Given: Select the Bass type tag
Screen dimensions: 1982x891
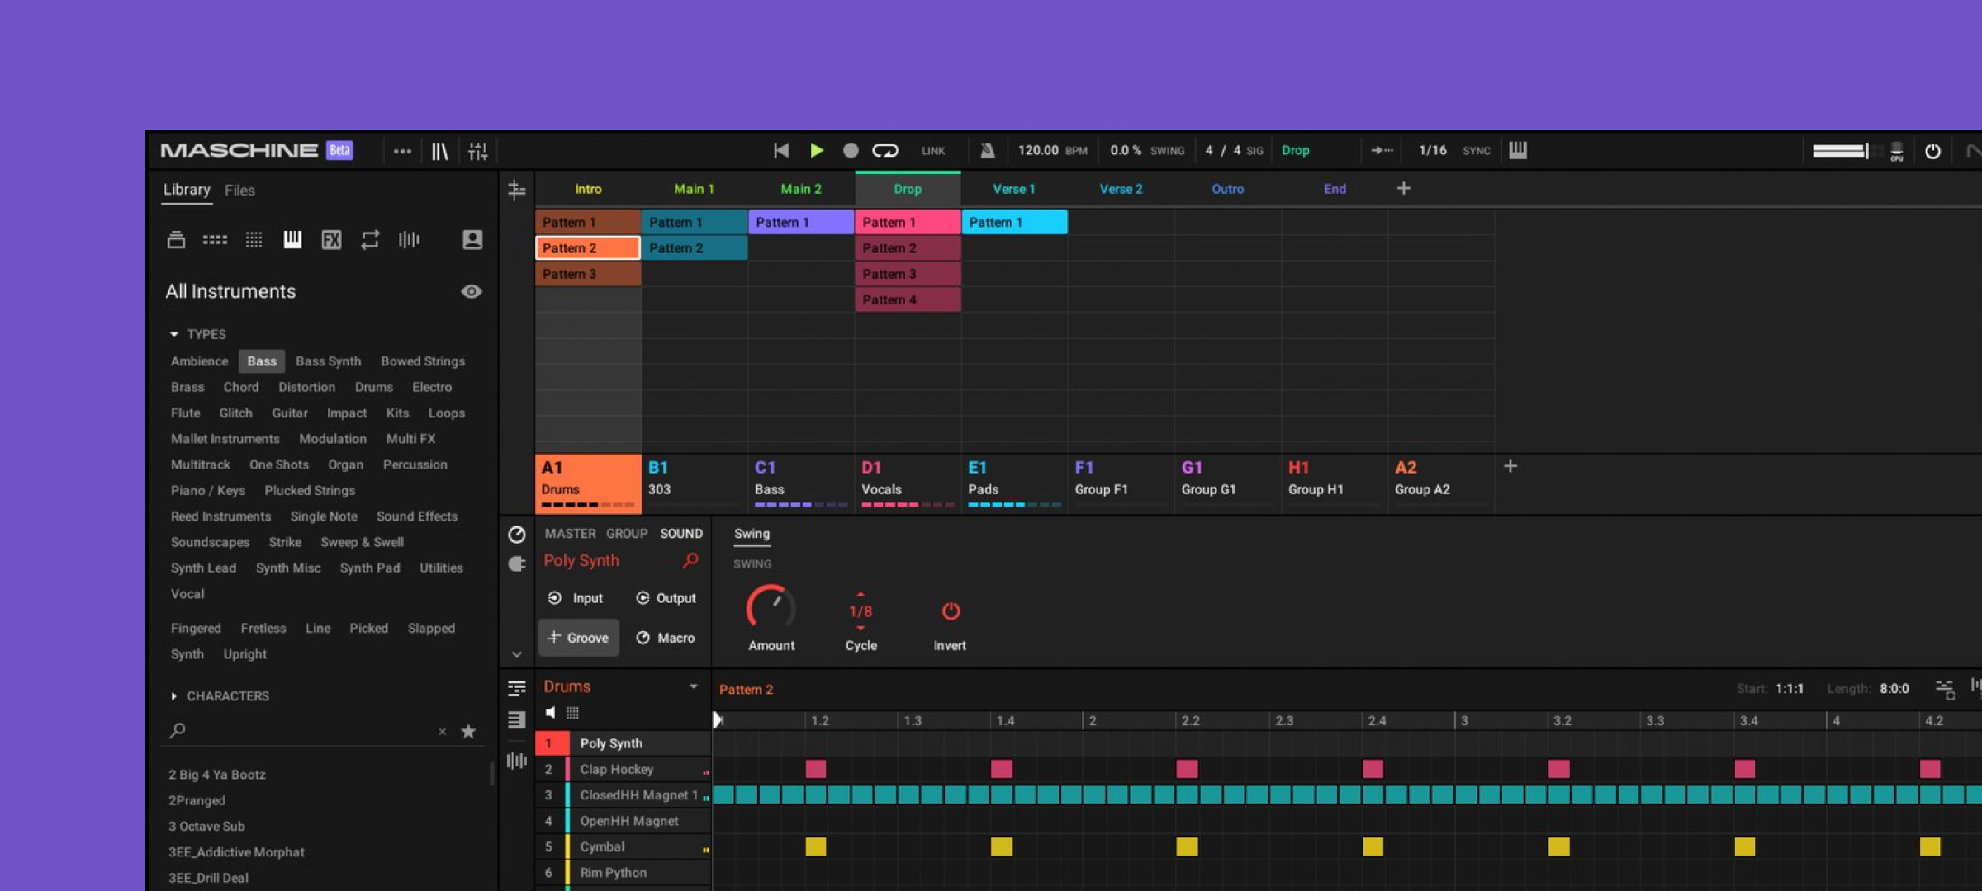Looking at the screenshot, I should [262, 361].
